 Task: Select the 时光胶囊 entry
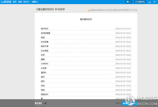pos(45,42)
